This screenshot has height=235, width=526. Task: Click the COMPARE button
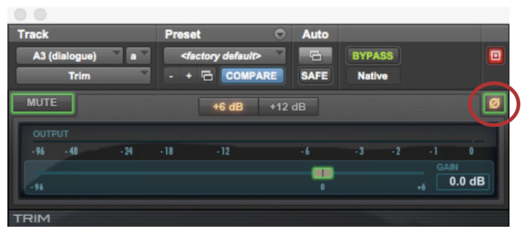(x=252, y=76)
